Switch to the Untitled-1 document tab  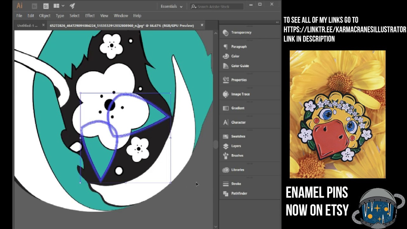27,25
